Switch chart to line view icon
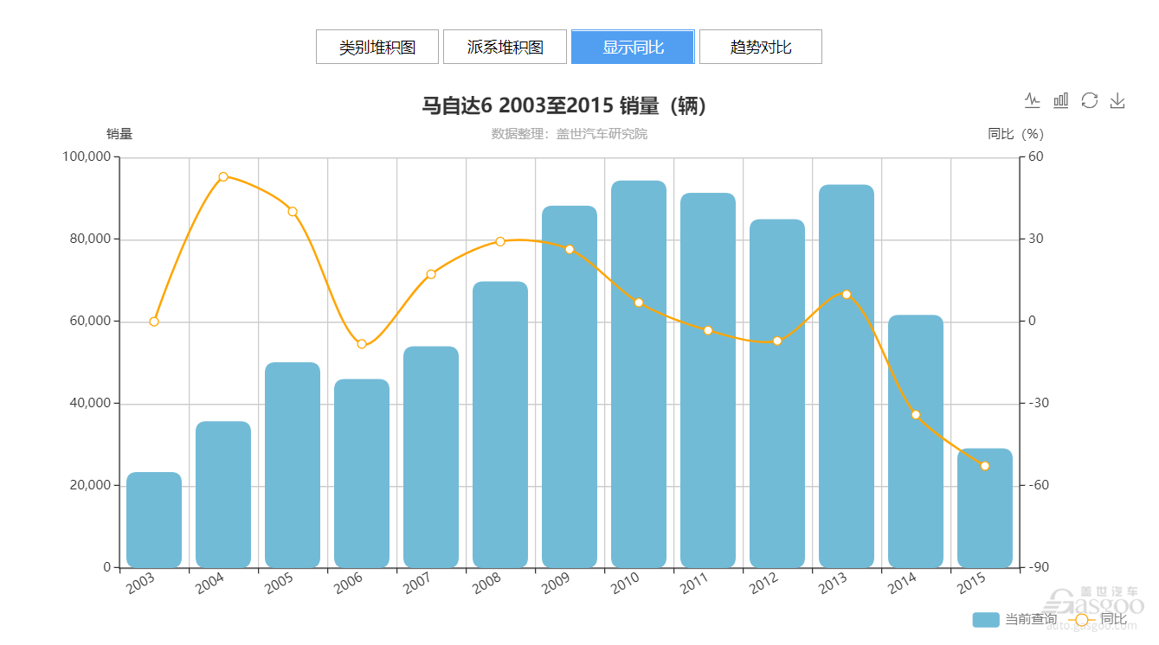 click(1033, 100)
